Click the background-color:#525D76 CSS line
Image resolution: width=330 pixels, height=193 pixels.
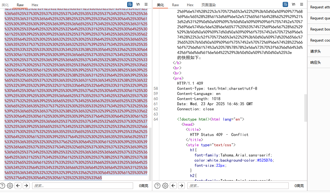click(234, 160)
